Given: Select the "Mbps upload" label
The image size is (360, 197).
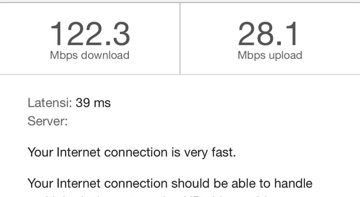Looking at the screenshot, I should pyautogui.click(x=270, y=55).
